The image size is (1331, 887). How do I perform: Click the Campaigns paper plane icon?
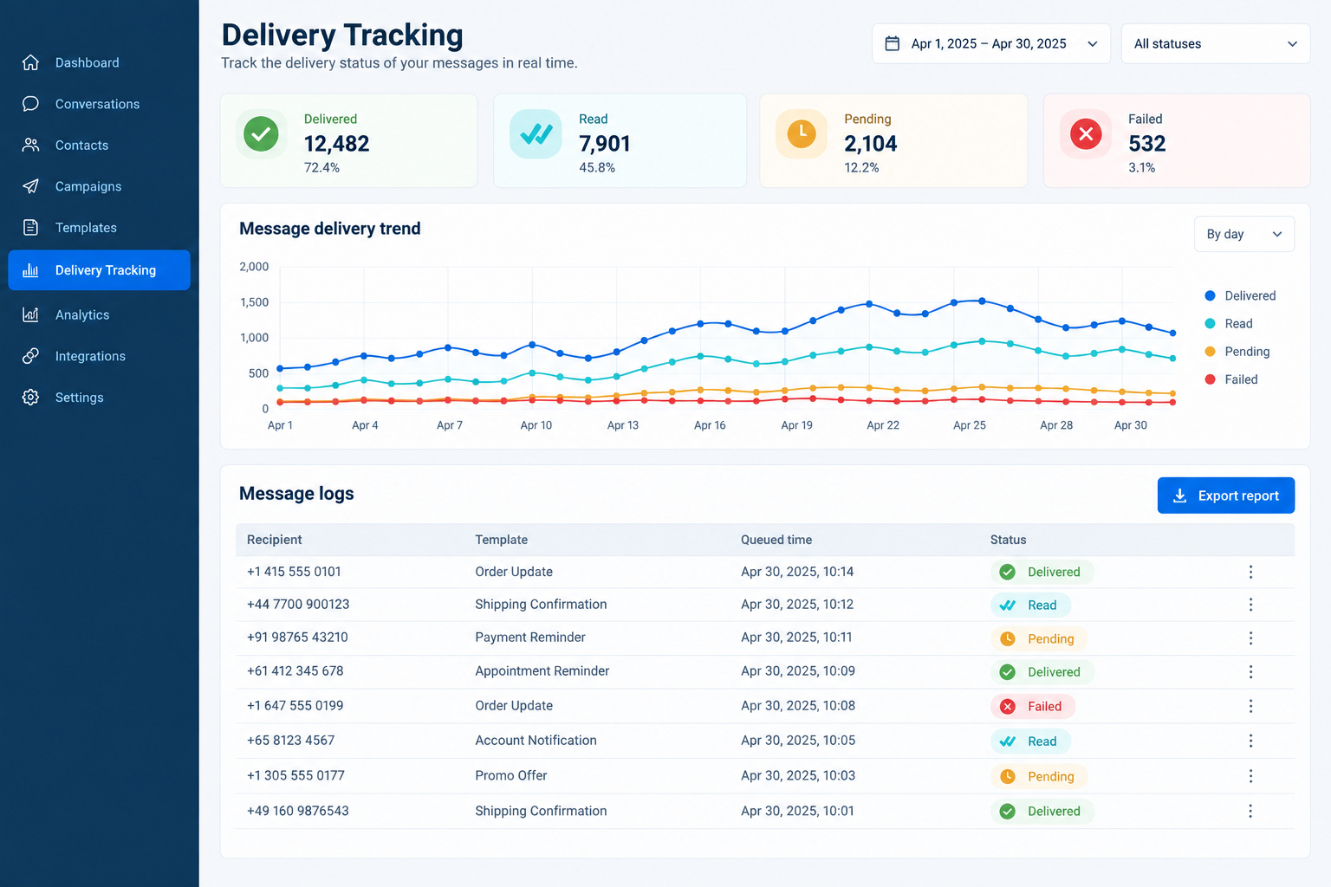click(30, 186)
